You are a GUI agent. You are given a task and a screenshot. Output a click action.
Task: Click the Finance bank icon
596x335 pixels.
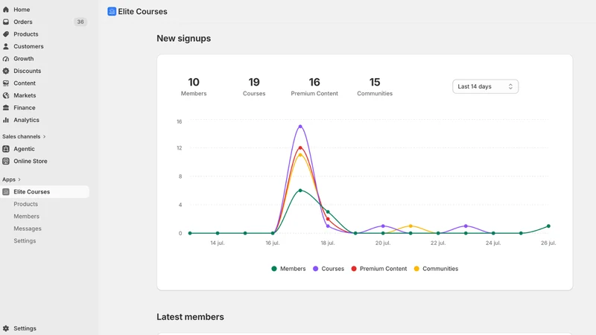click(6, 107)
